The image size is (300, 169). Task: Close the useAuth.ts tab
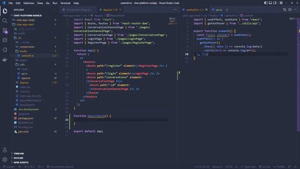(x=206, y=9)
